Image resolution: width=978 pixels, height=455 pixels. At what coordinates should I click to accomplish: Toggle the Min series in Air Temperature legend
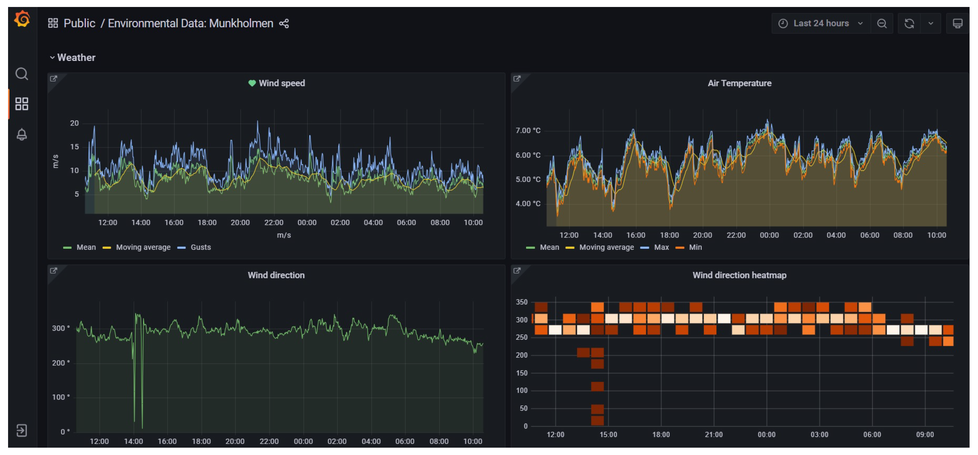(695, 247)
